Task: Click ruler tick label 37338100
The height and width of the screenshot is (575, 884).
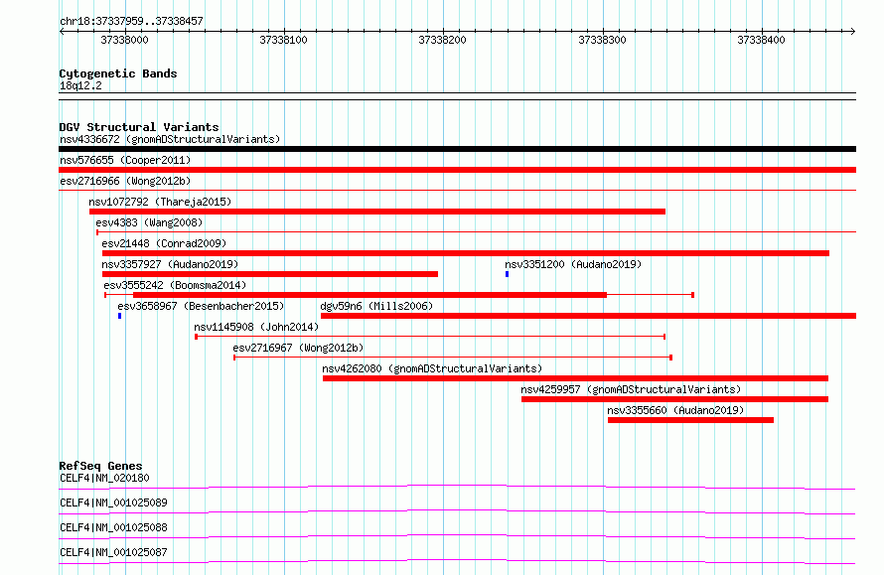Action: click(x=284, y=40)
